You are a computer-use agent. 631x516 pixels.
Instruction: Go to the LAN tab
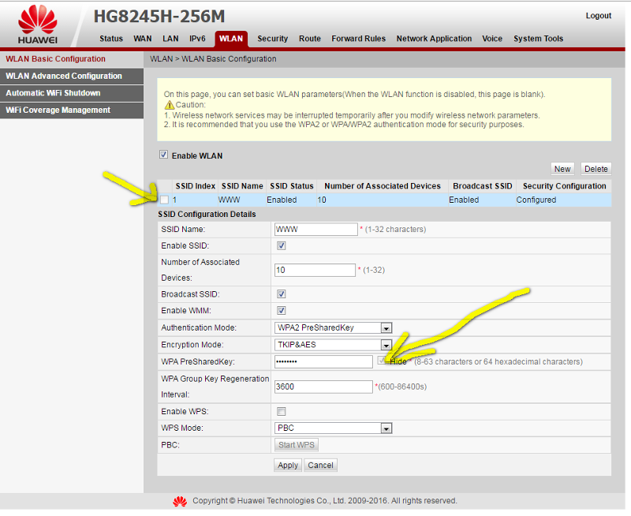tap(170, 39)
